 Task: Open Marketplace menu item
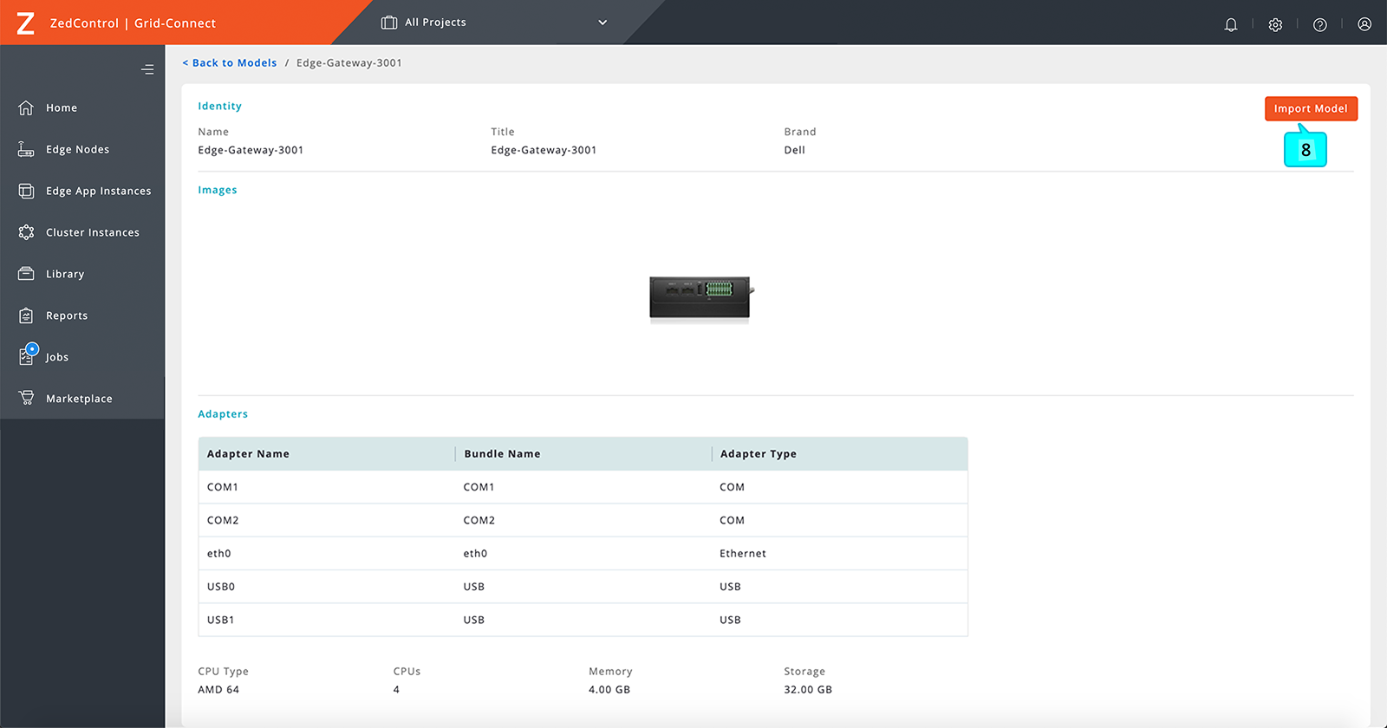(x=79, y=399)
